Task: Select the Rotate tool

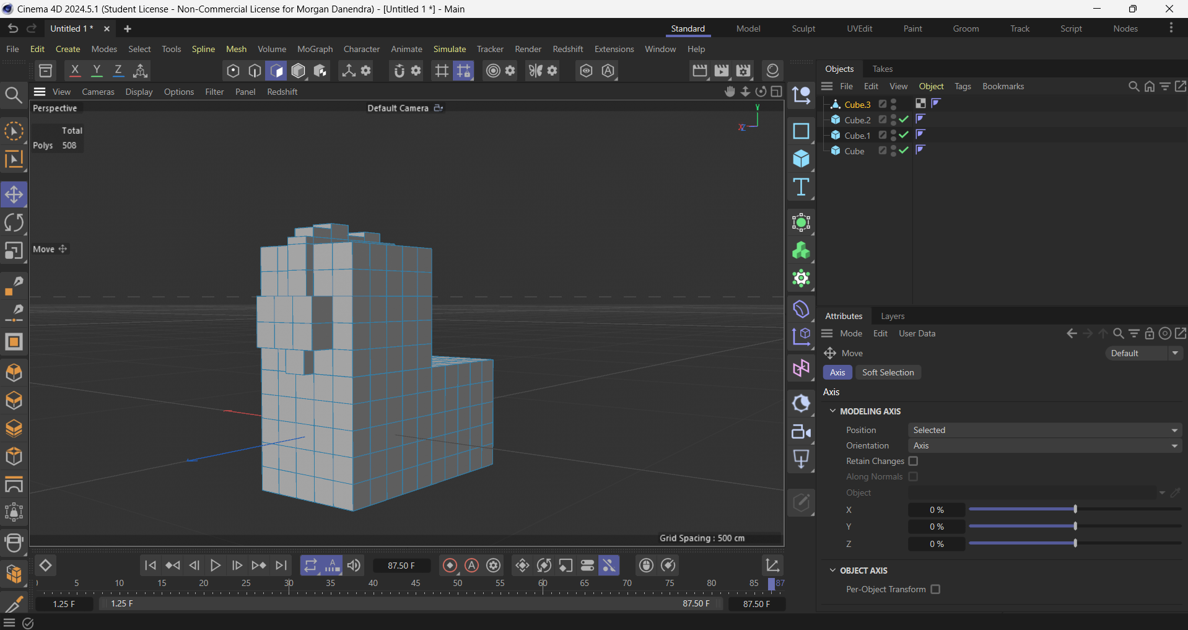Action: [x=14, y=223]
